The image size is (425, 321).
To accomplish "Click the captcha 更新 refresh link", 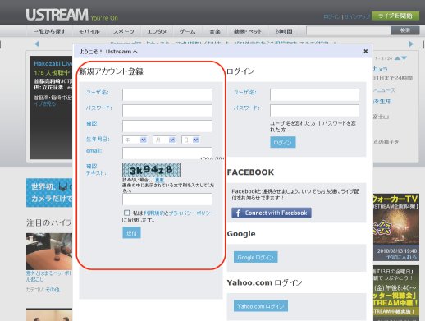I will click(x=159, y=180).
